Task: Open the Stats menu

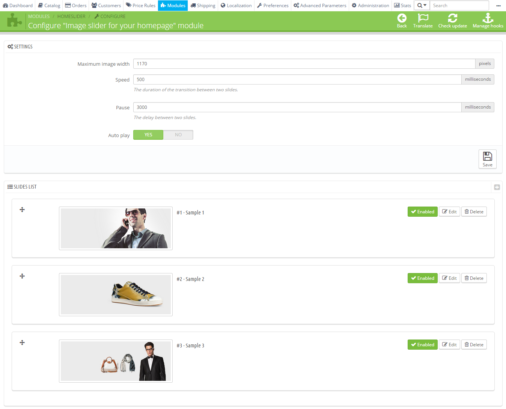Action: tap(403, 5)
